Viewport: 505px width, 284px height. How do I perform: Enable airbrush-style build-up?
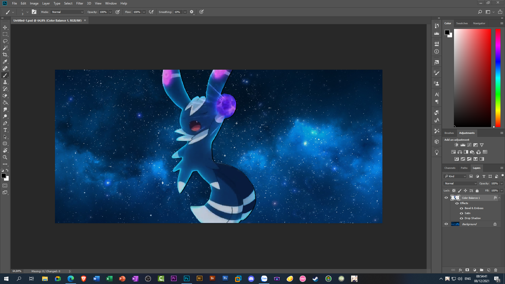pos(151,12)
